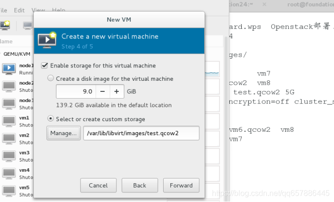Select the vm4 name in VM list
Viewport: 334px width, 202px height.
(x=24, y=170)
